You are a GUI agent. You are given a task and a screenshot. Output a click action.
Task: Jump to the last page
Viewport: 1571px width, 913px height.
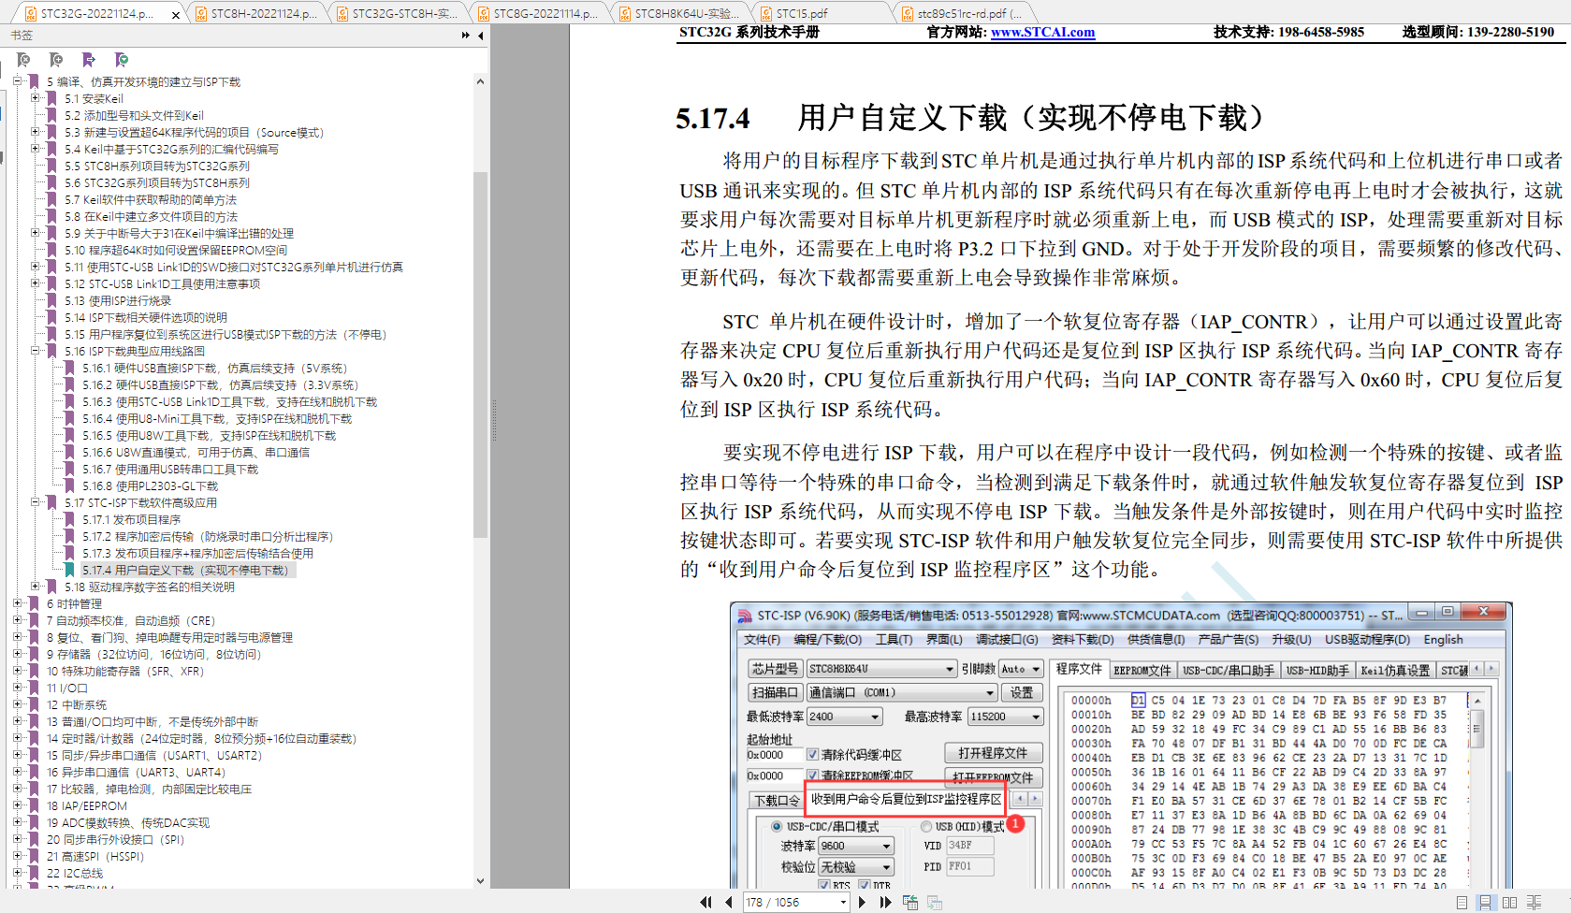[x=885, y=902]
